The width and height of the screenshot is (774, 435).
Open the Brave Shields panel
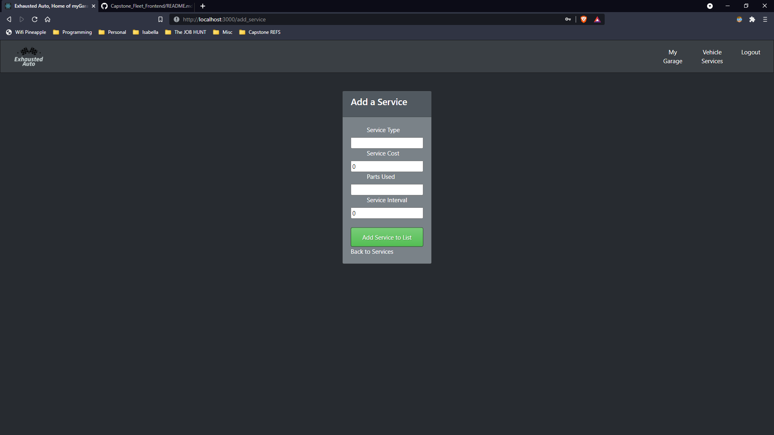[583, 19]
